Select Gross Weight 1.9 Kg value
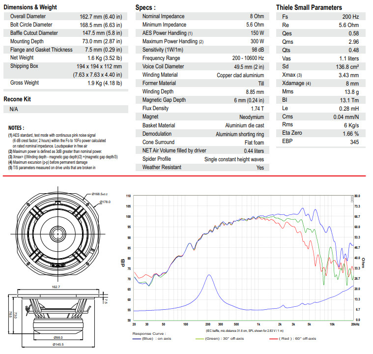Viewport: 373px width, 354px height. [105, 83]
